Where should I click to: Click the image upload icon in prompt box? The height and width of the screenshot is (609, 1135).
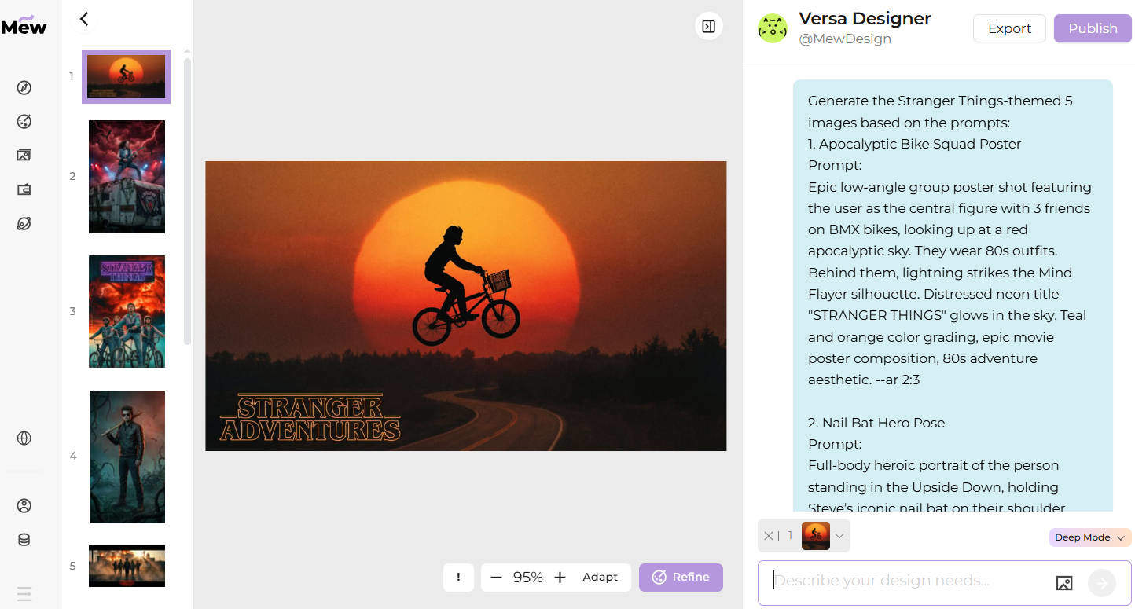[1064, 583]
